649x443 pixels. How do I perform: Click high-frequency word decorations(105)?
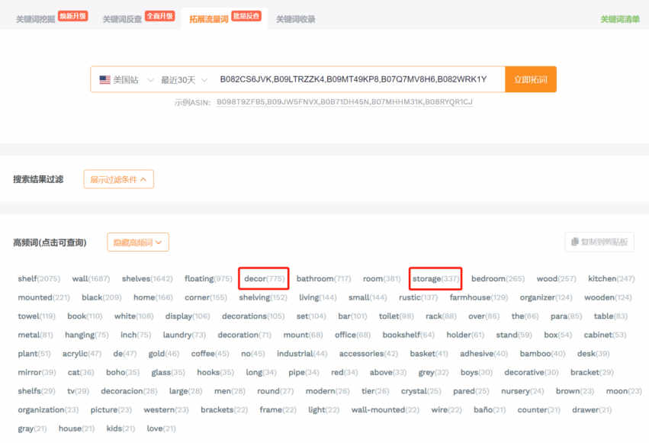point(253,316)
